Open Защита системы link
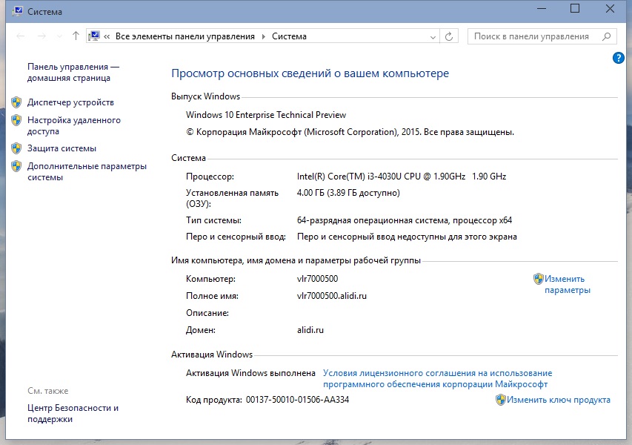 (61, 148)
